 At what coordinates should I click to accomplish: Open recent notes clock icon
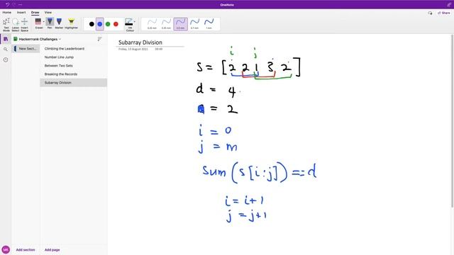pos(6,59)
